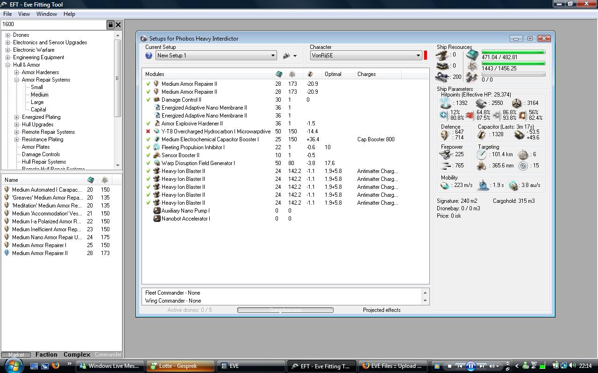This screenshot has height=373, width=598.
Task: Click the Damage Control II module icon
Action: 157,100
